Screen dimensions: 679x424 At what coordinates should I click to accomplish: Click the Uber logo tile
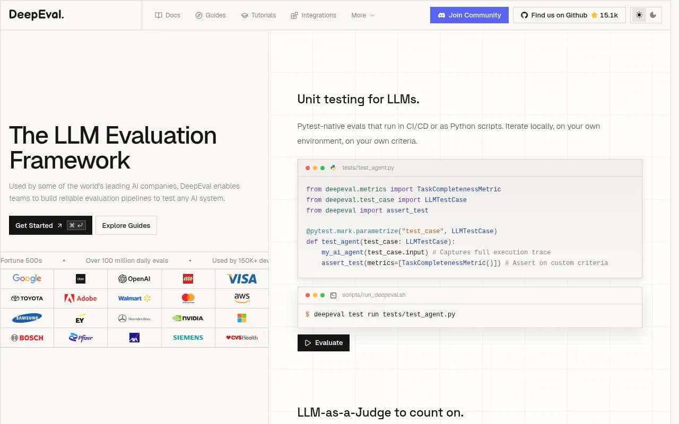pos(81,279)
